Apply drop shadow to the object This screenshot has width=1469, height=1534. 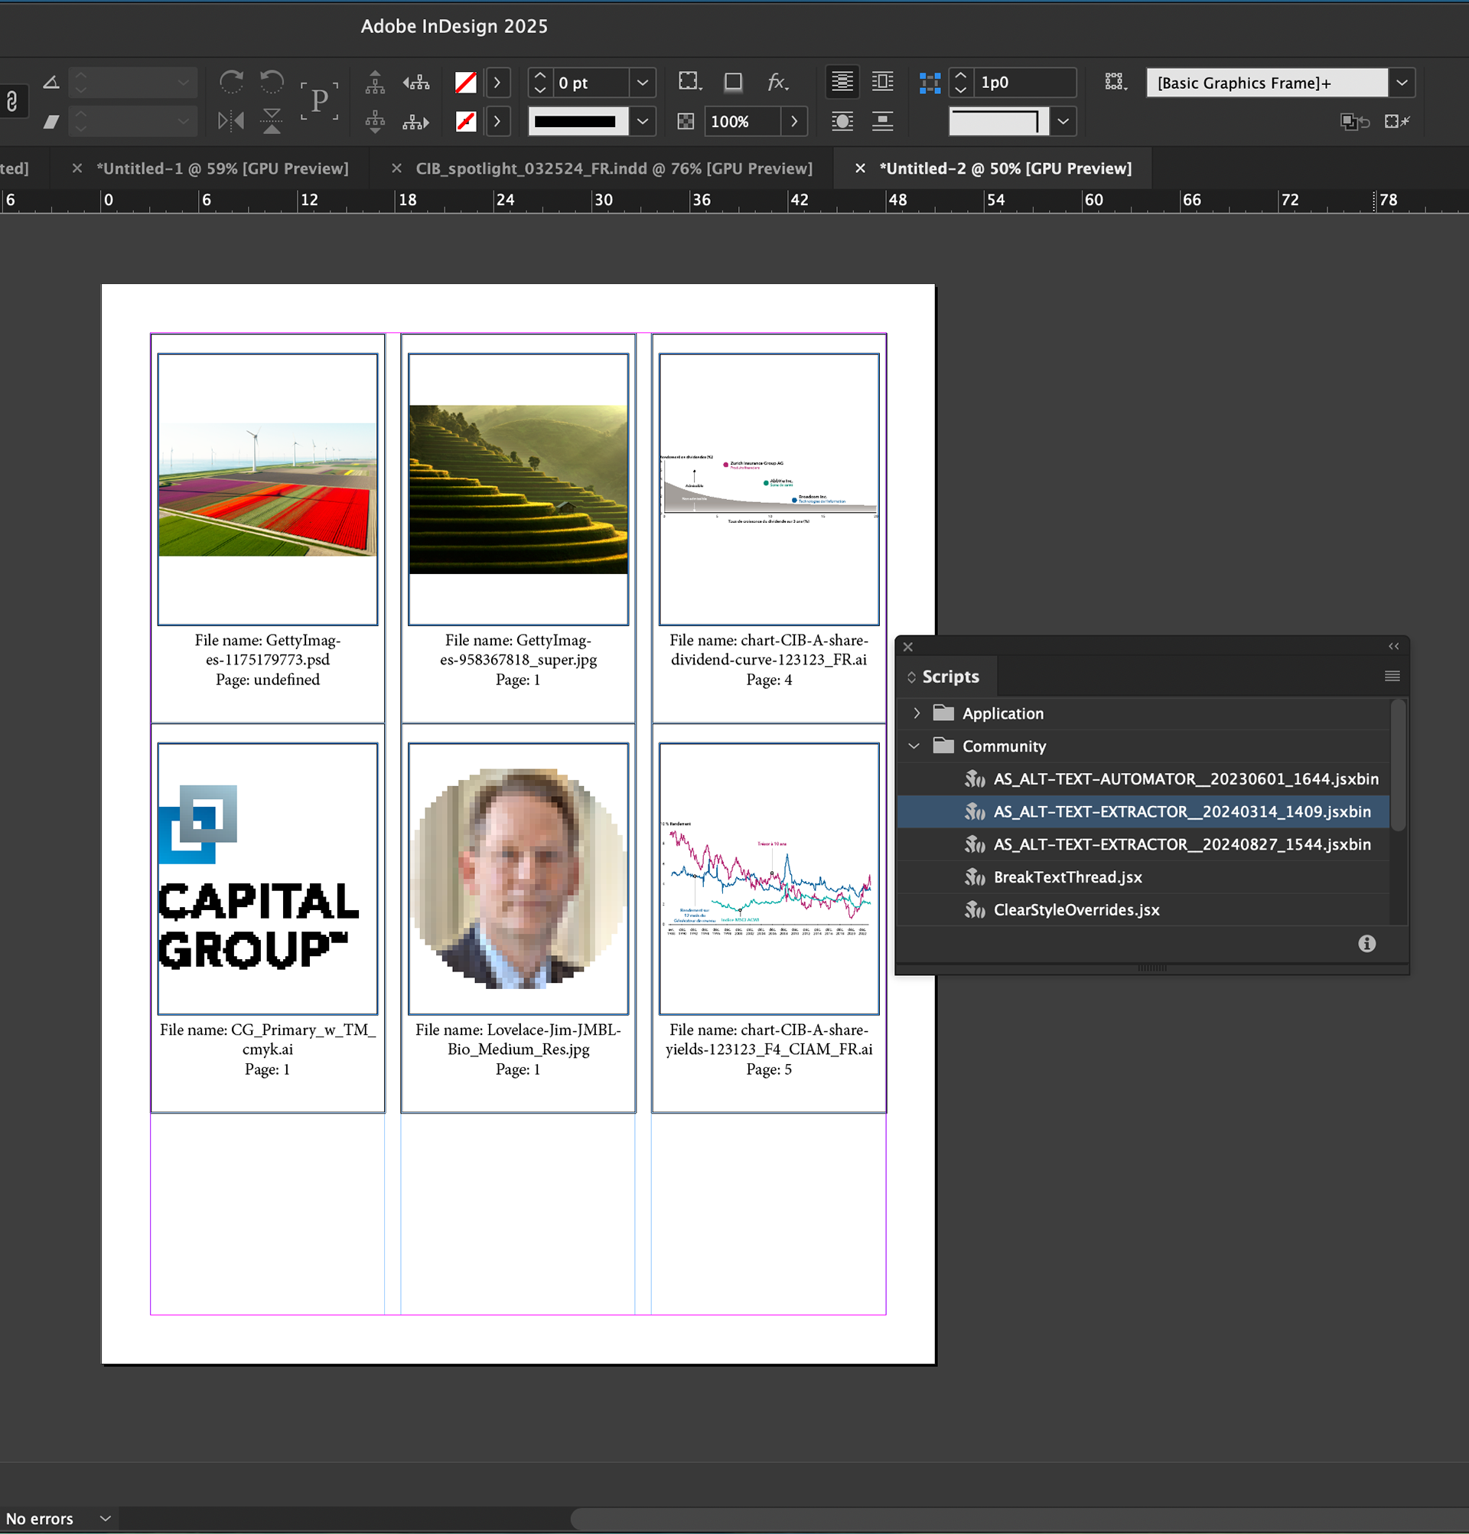pyautogui.click(x=733, y=82)
